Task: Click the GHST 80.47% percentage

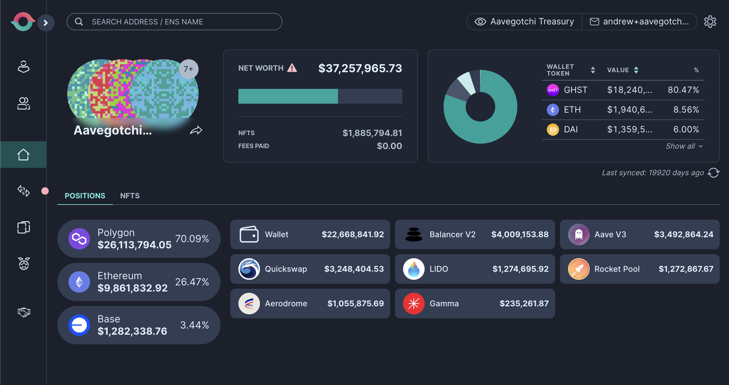Action: [x=684, y=90]
